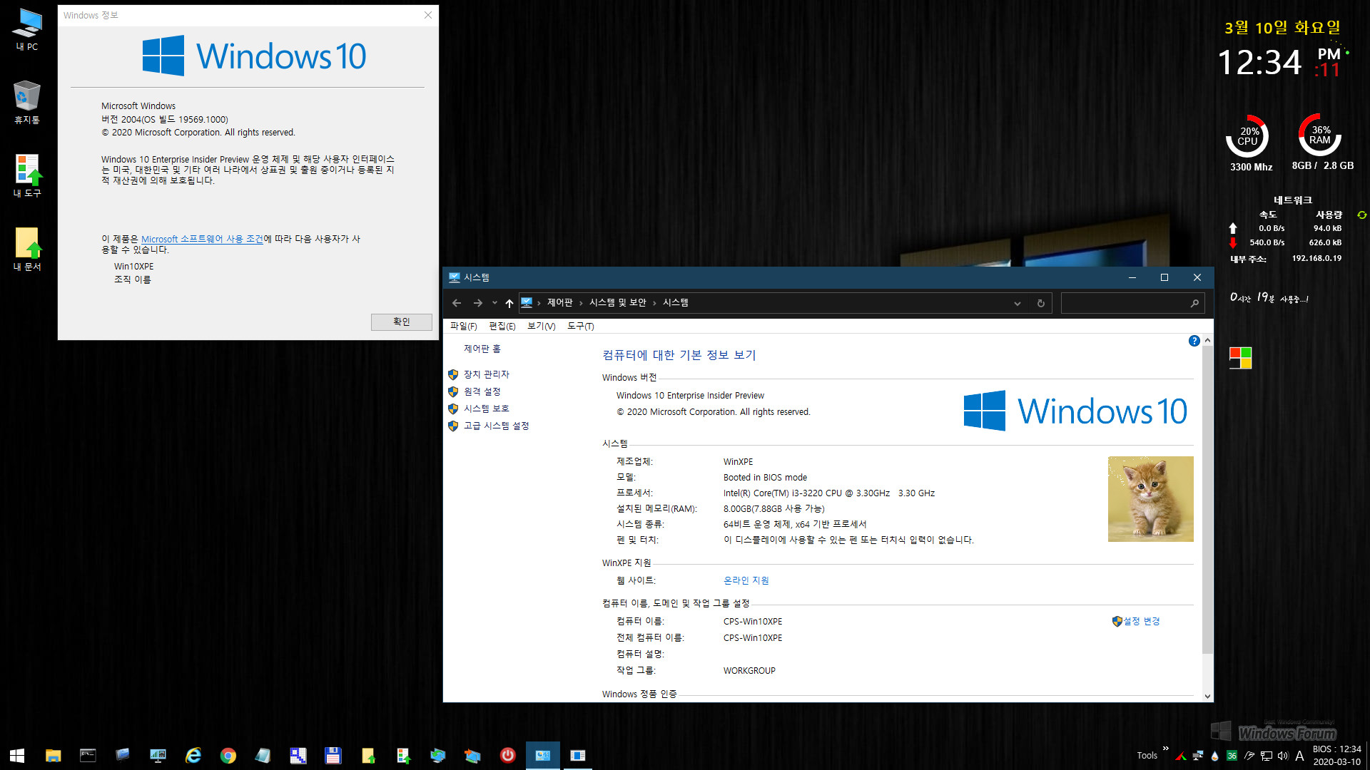
Task: Click the 제어판 홈 link
Action: coord(482,349)
